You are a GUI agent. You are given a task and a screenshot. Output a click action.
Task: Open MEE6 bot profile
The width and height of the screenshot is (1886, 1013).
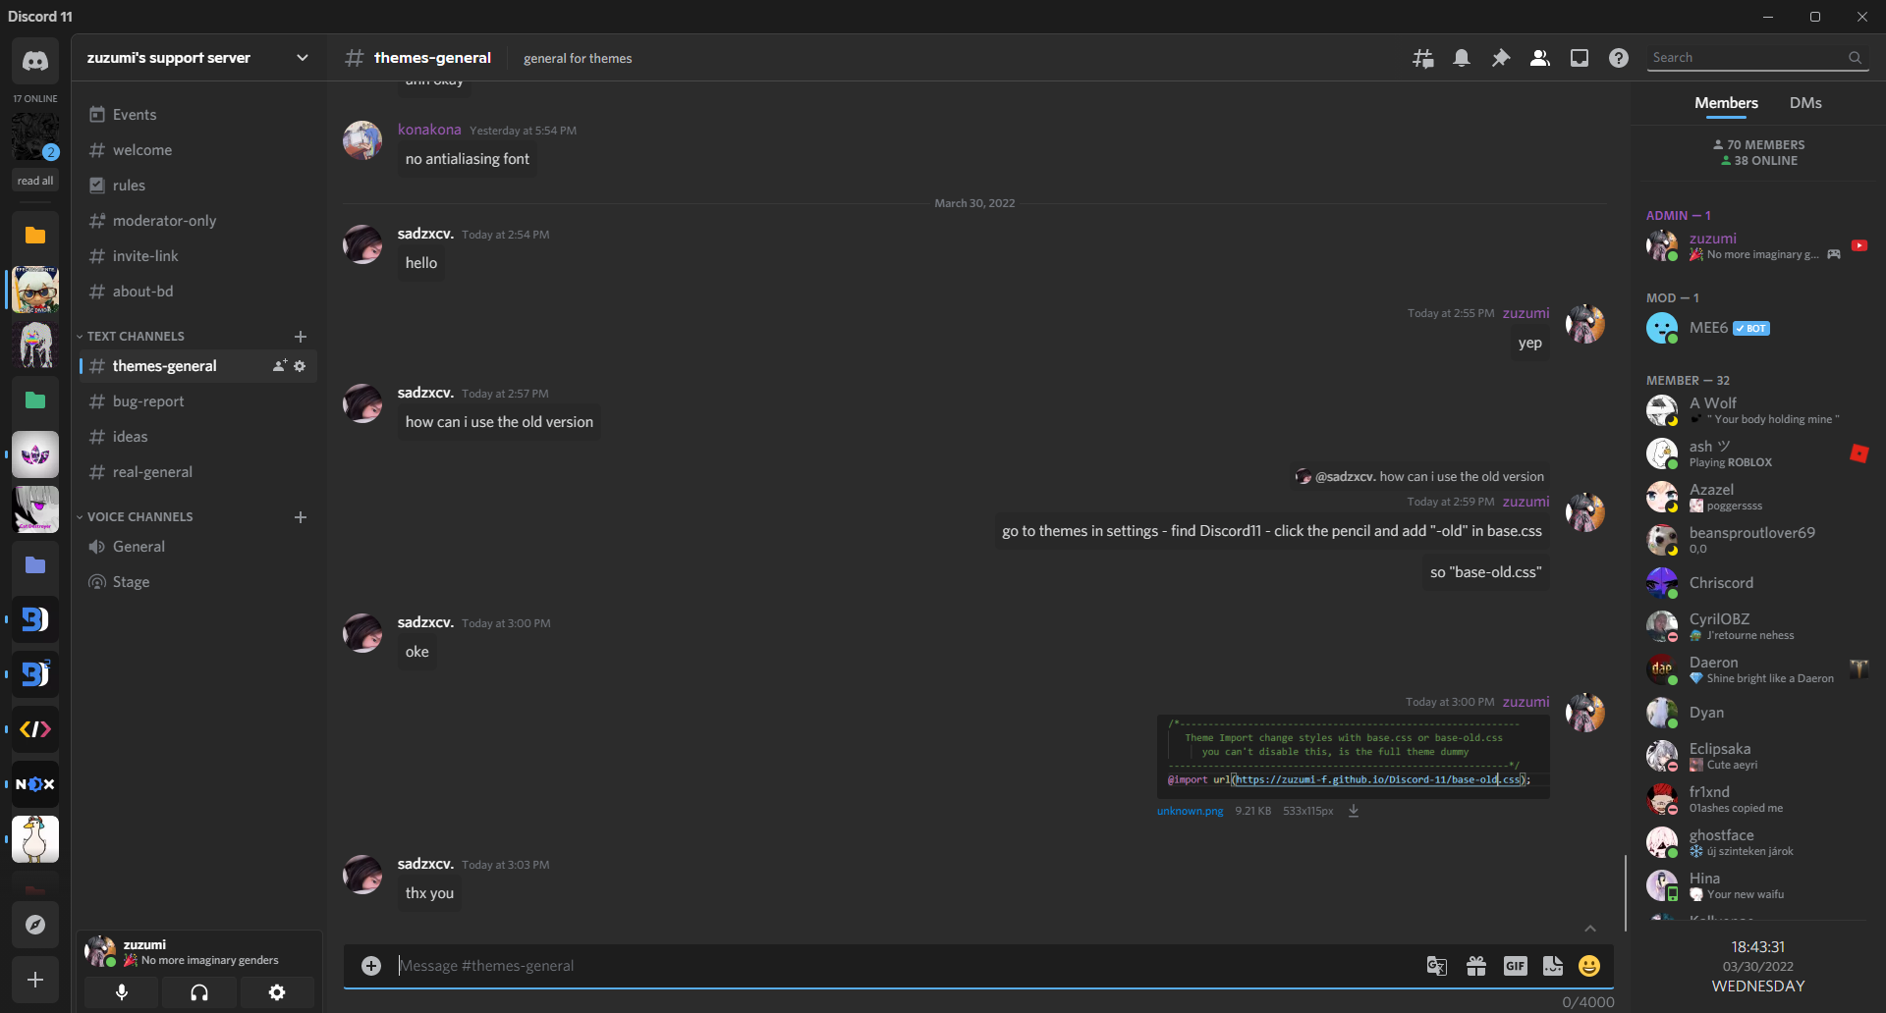1758,328
